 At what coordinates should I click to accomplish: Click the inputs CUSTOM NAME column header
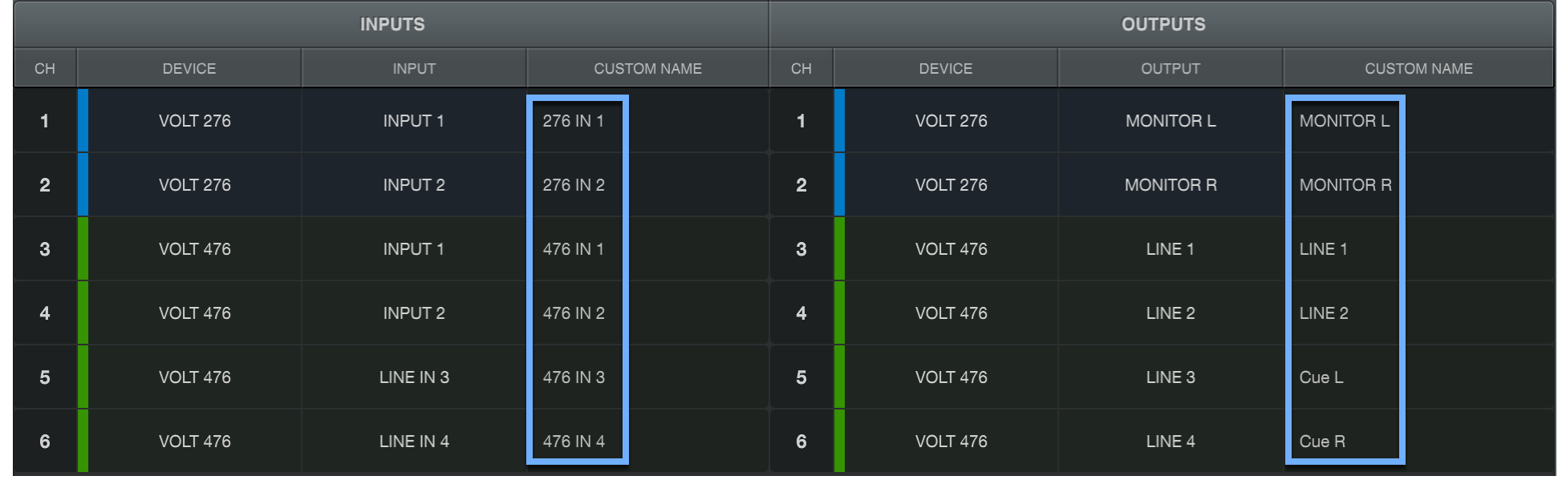[x=647, y=68]
